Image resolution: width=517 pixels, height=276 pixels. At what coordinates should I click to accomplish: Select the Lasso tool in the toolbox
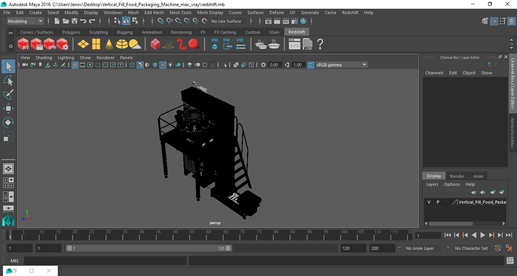point(8,81)
